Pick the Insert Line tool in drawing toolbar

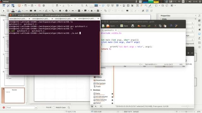point(27,11)
